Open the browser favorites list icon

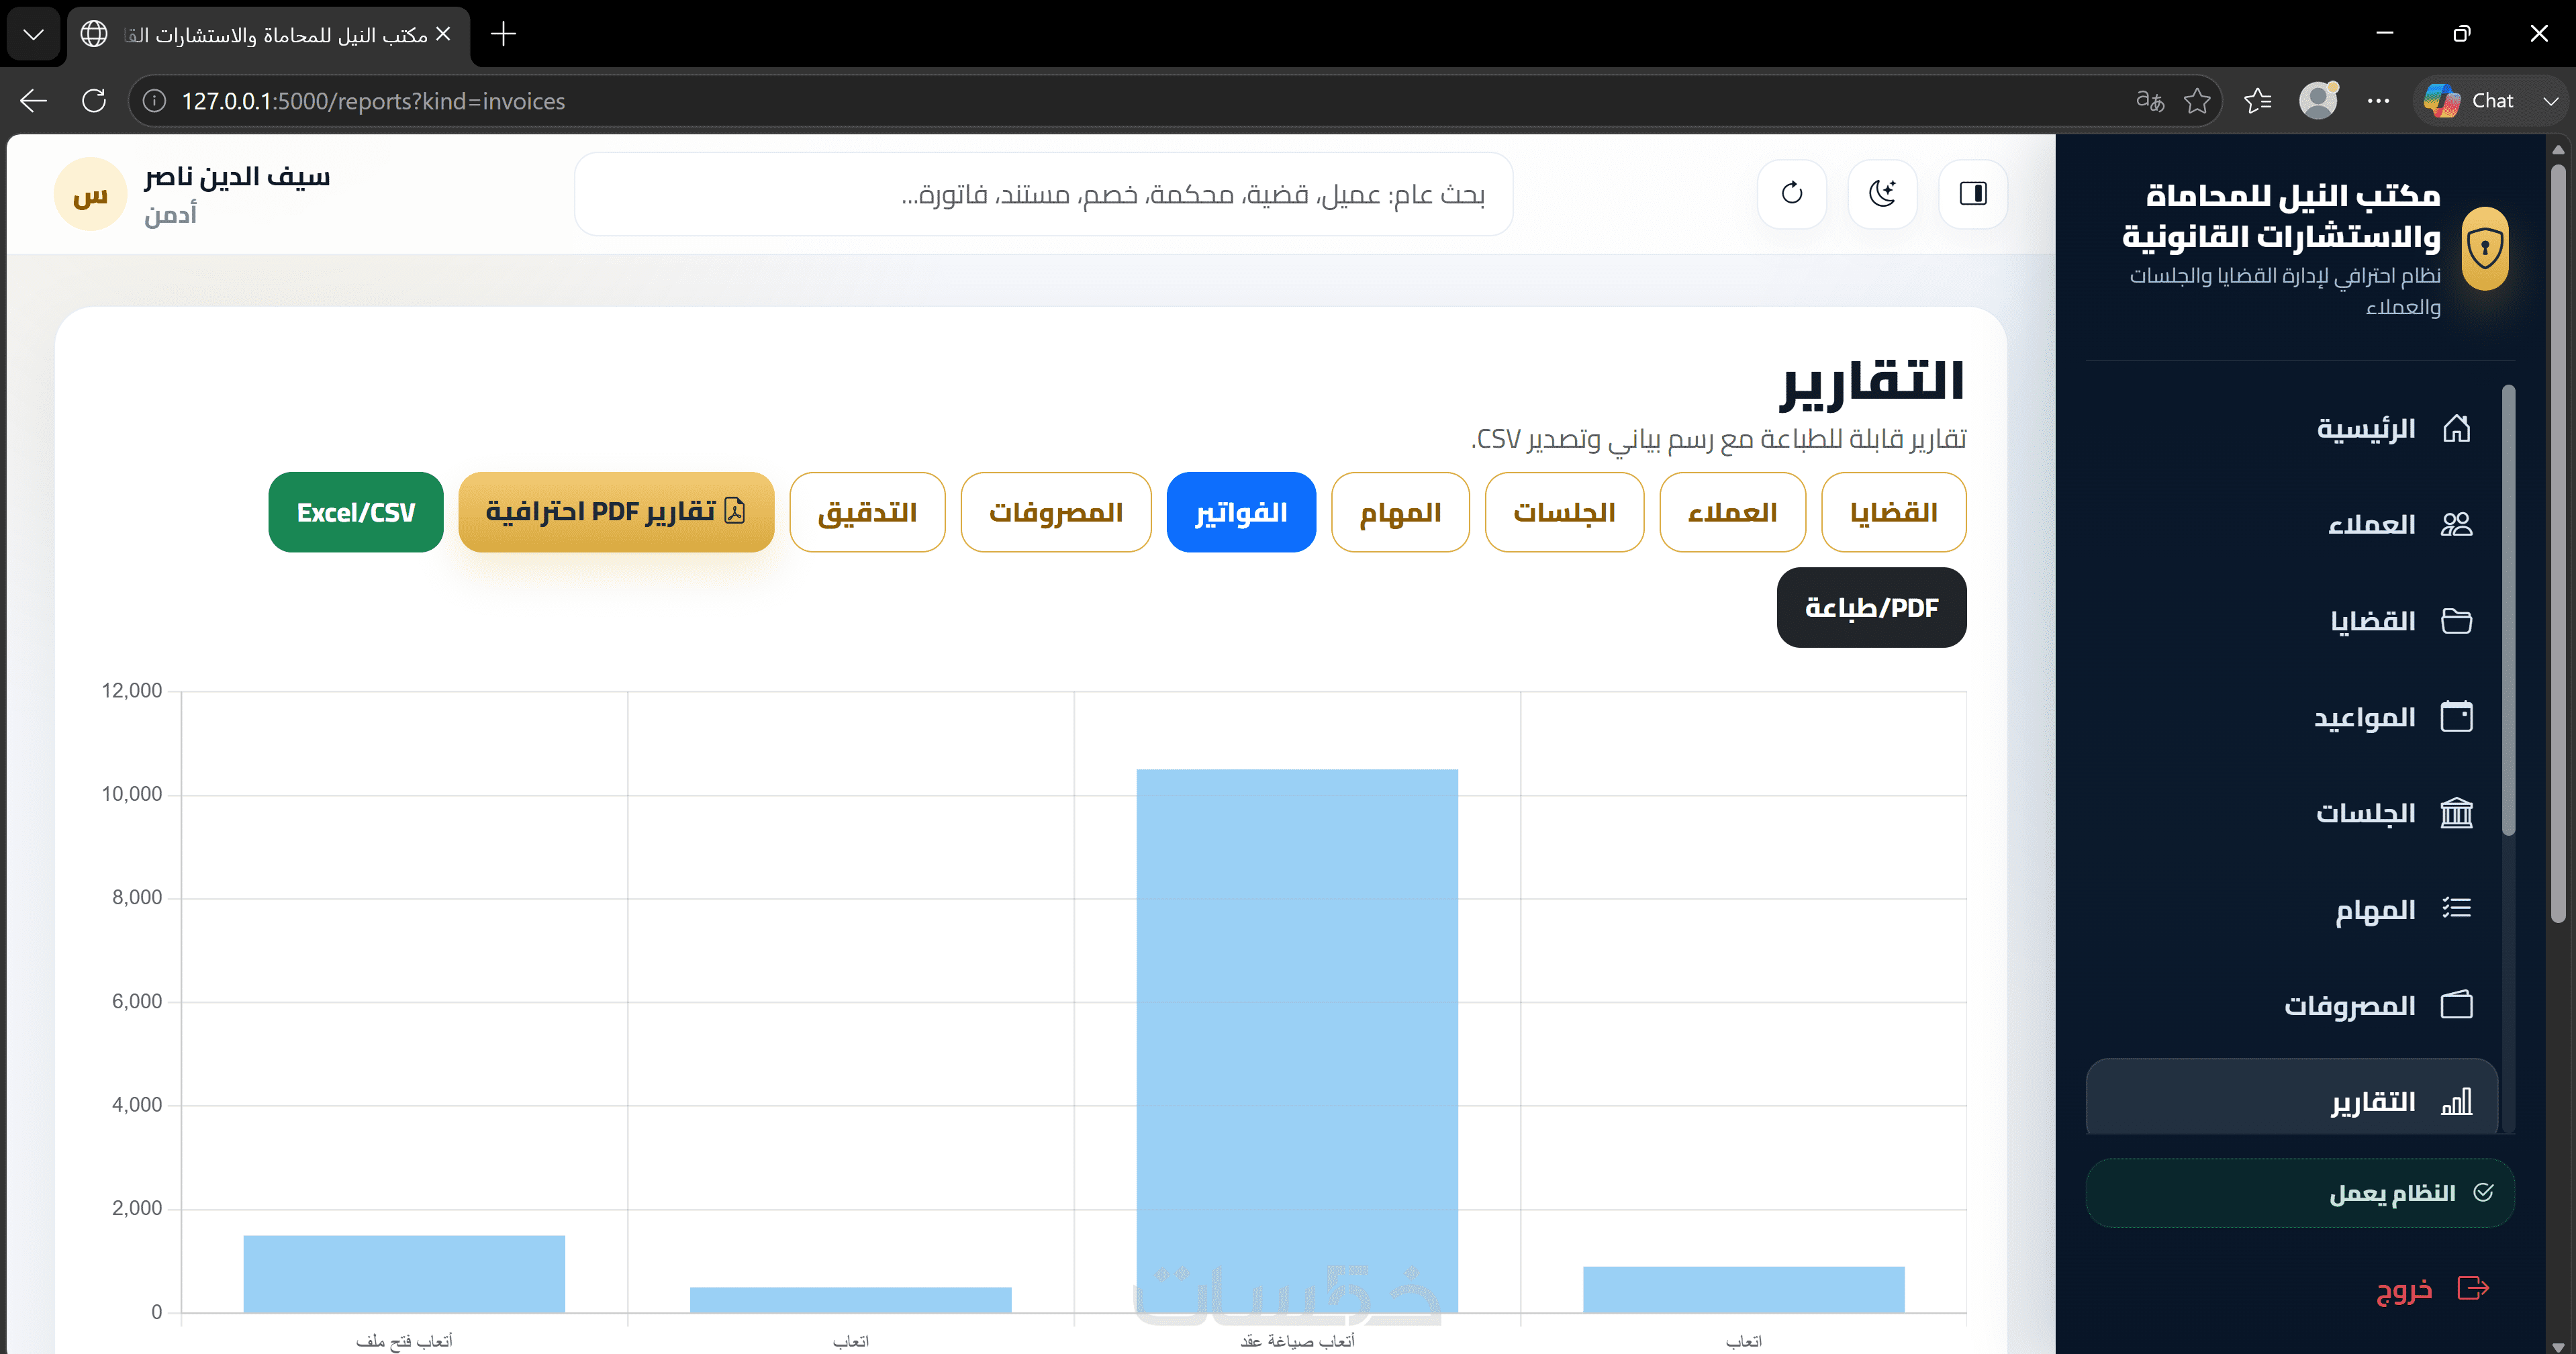pos(2258,101)
